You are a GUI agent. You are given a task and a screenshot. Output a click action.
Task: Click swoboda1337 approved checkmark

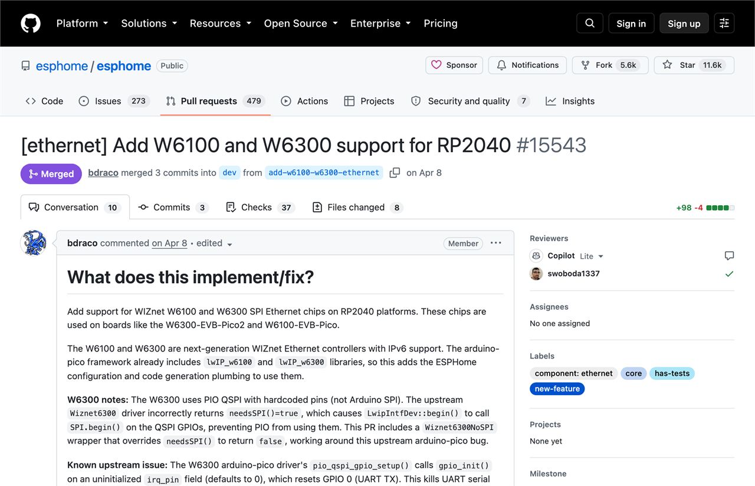(729, 274)
